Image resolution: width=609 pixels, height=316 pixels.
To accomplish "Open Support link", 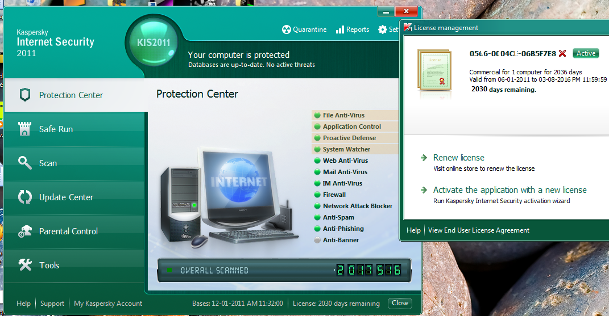I will pos(52,304).
